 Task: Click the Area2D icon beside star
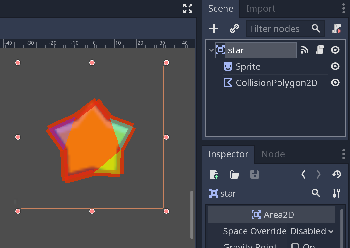point(220,50)
